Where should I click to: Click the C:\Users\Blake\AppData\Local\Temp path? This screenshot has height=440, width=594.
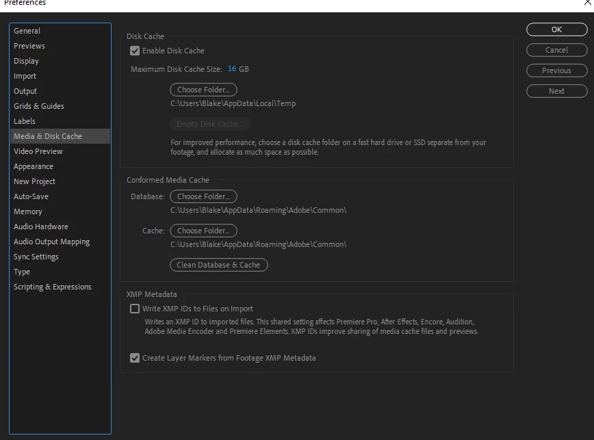(233, 103)
